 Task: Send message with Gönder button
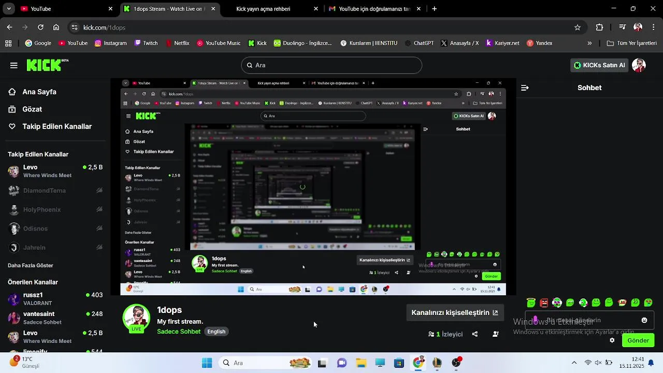pos(638,340)
